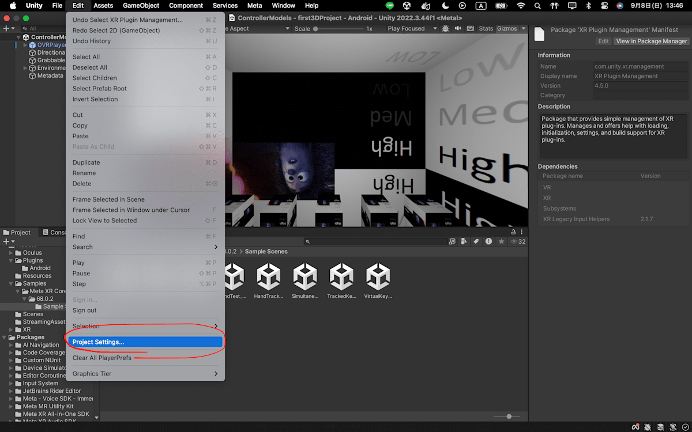Click the Wi-Fi status icon
The height and width of the screenshot is (432, 692).
pyautogui.click(x=521, y=6)
